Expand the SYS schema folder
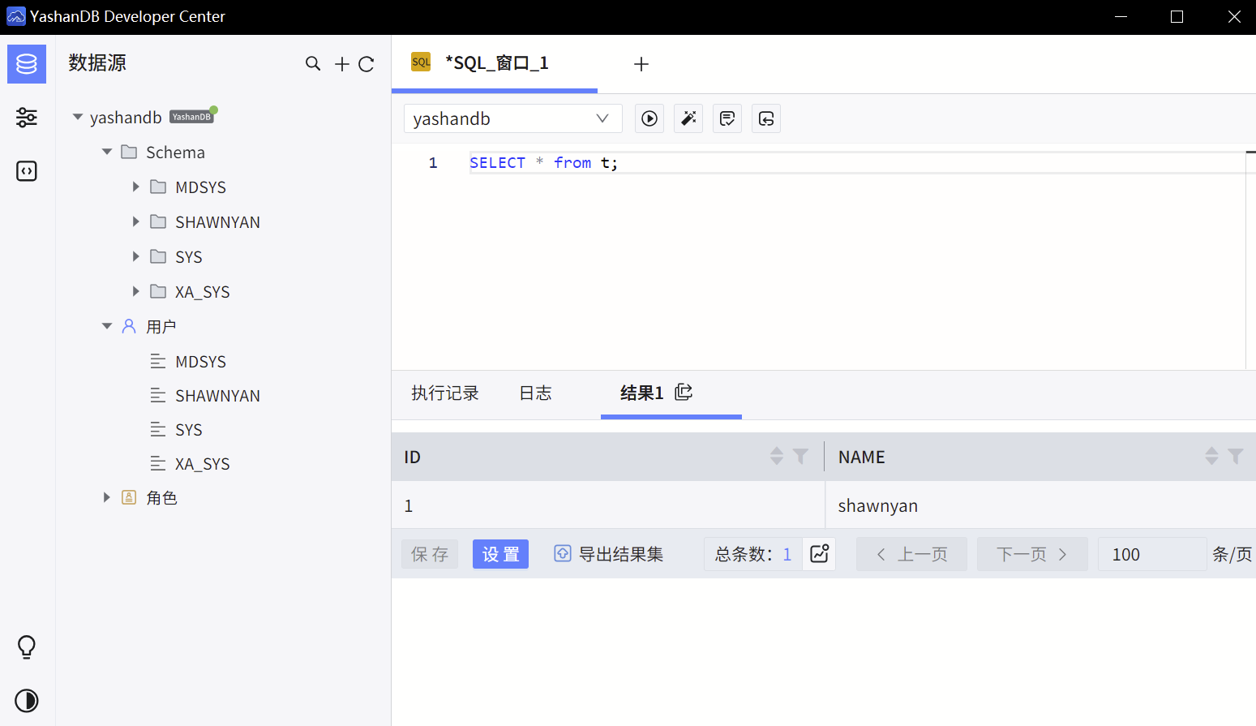1256x726 pixels. click(136, 256)
